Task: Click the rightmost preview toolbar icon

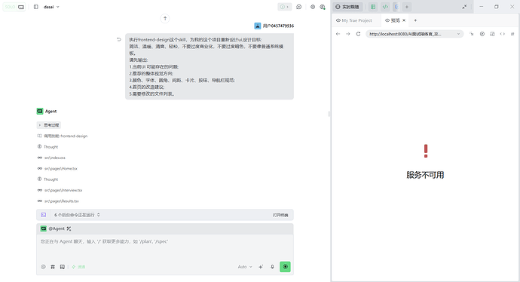Action: click(x=512, y=34)
